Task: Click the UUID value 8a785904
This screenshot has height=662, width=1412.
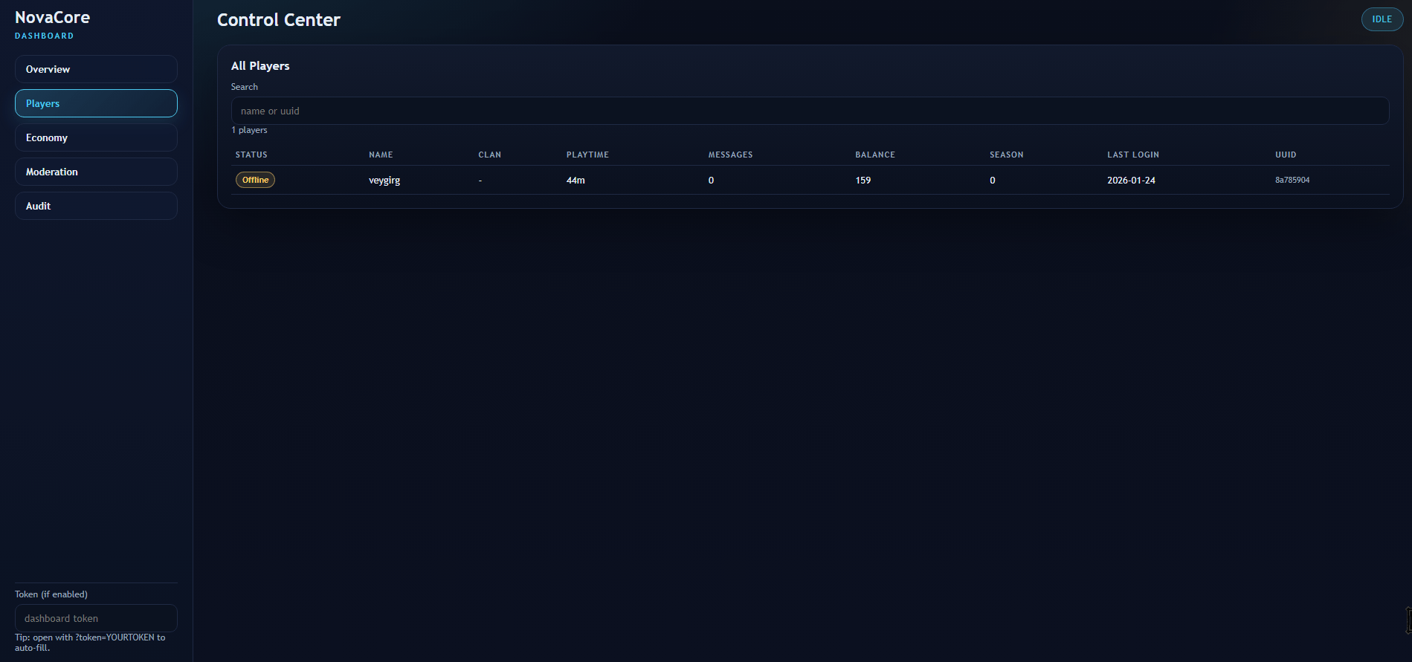Action: [1292, 180]
